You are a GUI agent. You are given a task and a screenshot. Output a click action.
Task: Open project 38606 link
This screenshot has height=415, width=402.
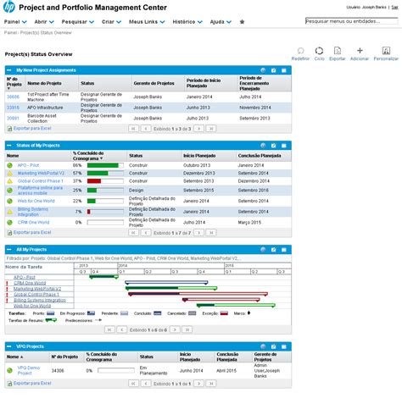pos(13,97)
